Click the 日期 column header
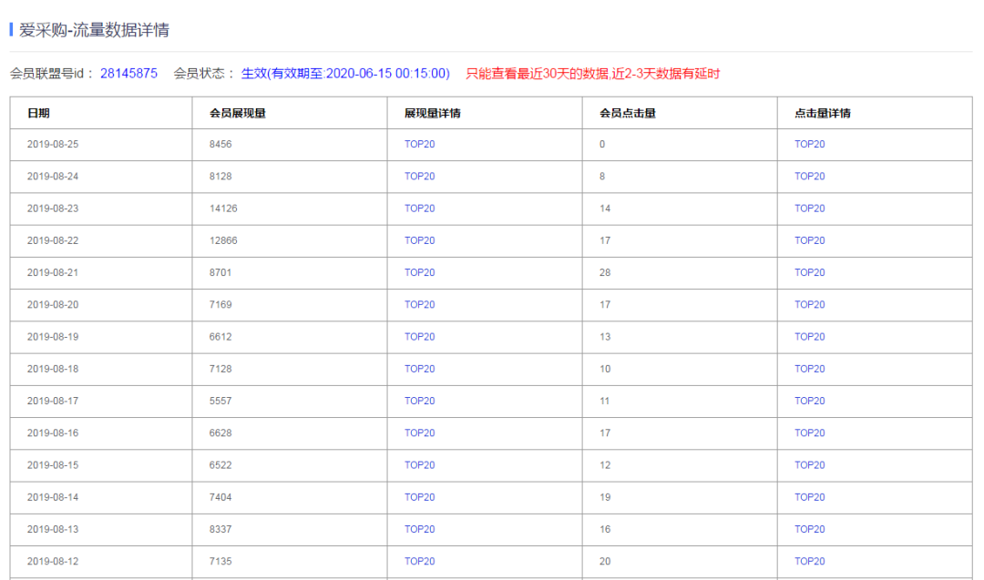 coord(38,113)
